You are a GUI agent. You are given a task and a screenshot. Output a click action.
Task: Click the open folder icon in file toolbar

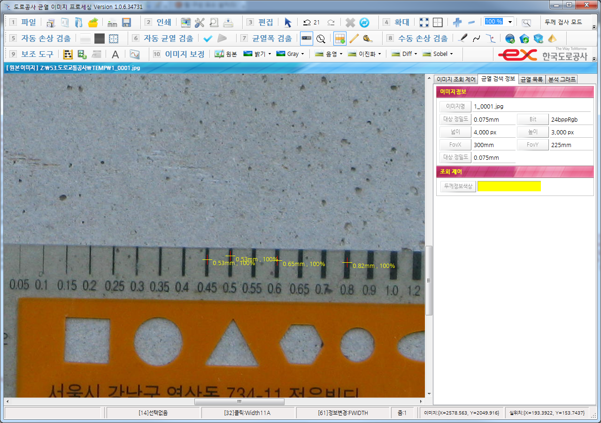tap(93, 23)
